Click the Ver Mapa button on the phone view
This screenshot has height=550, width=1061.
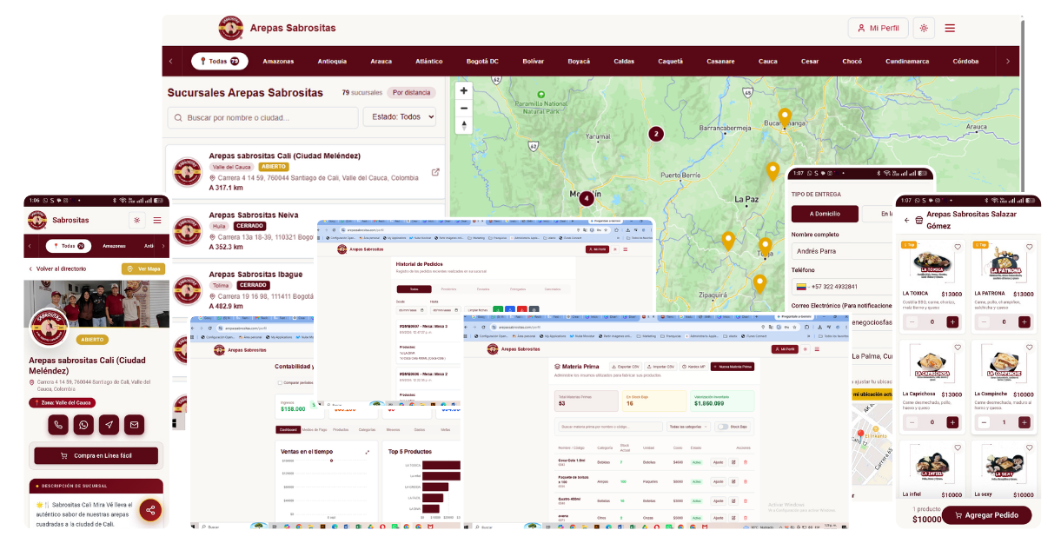[143, 269]
